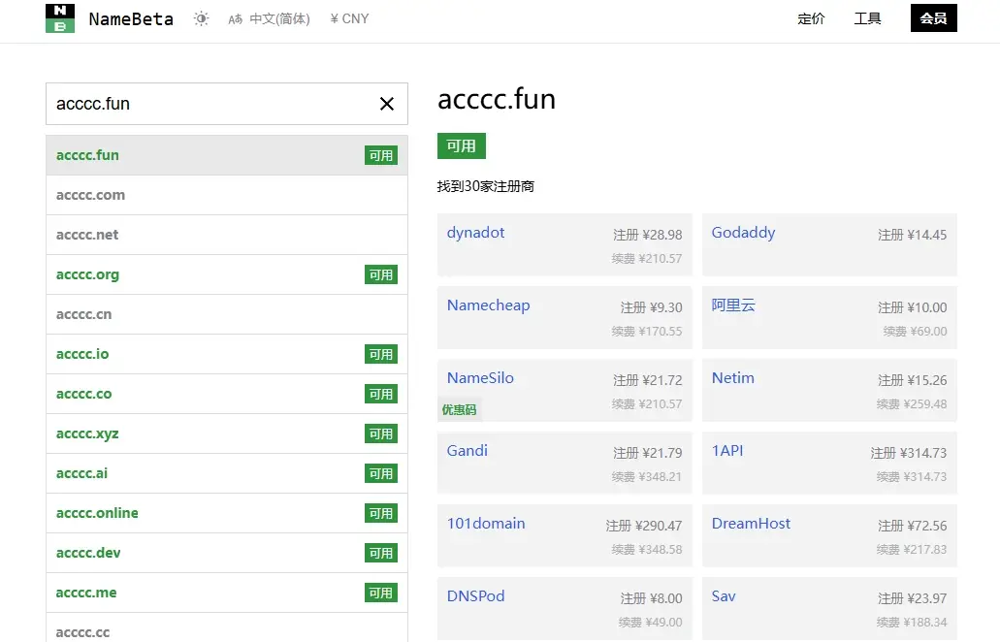Open the 101domain registrar link

coord(486,524)
